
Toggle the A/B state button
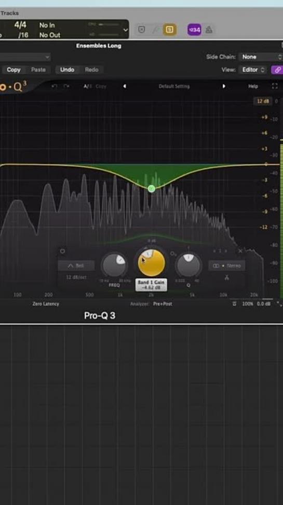point(87,86)
